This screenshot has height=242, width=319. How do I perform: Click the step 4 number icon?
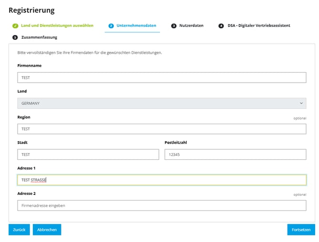click(221, 26)
